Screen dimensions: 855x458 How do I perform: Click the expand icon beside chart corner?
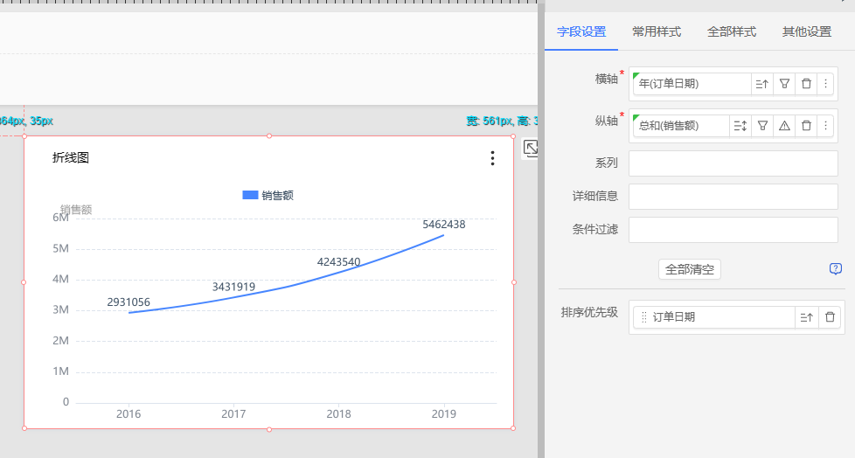(531, 149)
